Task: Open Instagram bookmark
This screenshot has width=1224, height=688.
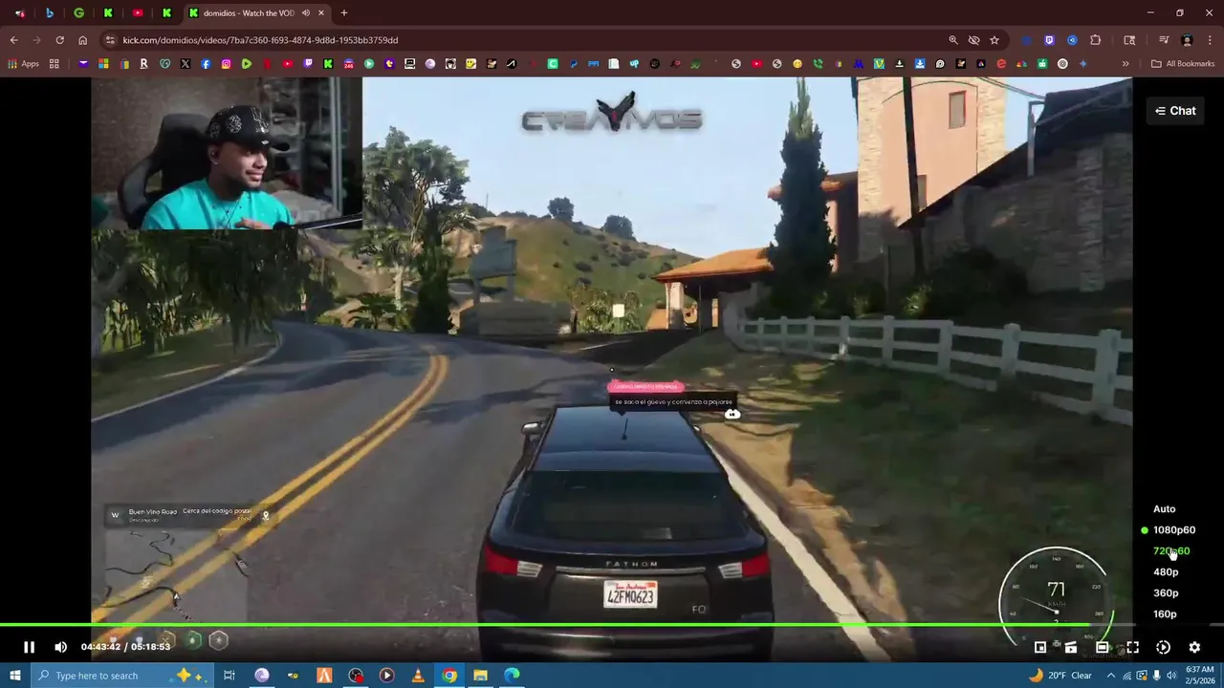Action: click(226, 64)
